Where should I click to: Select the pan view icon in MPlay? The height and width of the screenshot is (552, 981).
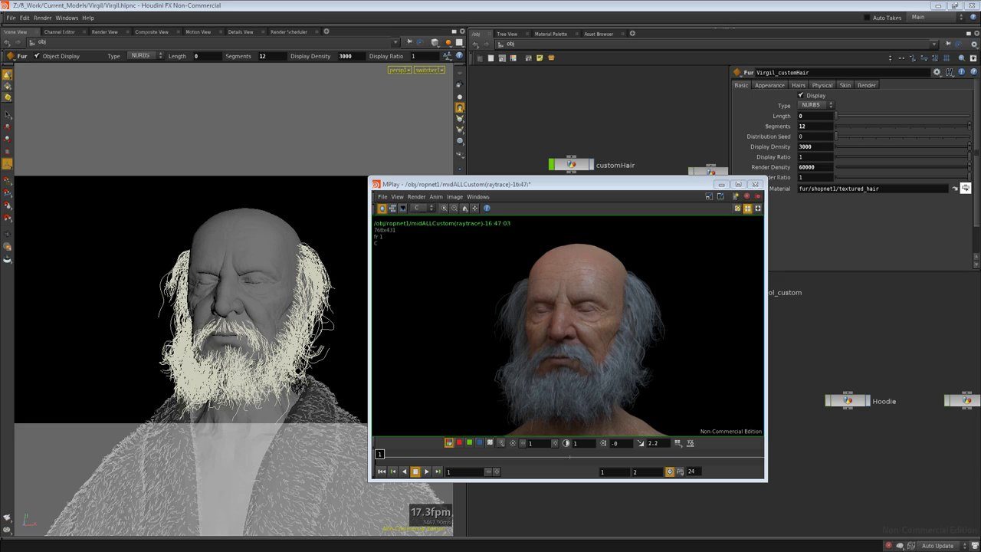click(475, 209)
